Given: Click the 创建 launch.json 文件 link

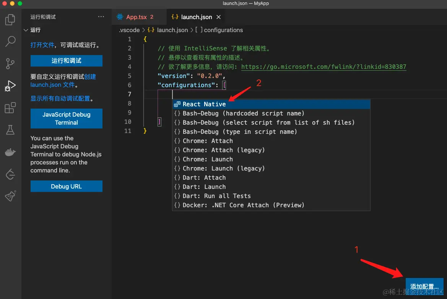Looking at the screenshot, I should [x=63, y=81].
